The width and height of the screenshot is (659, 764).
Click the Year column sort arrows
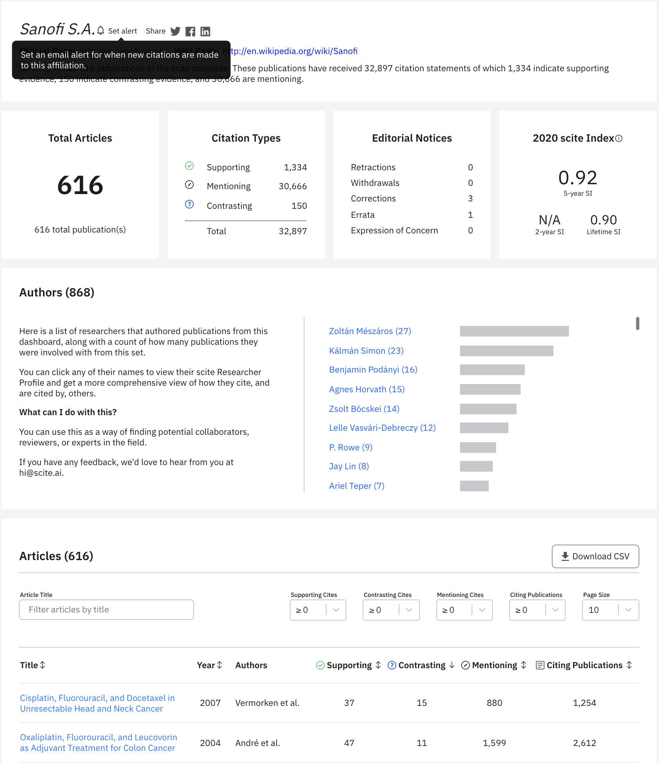[220, 665]
